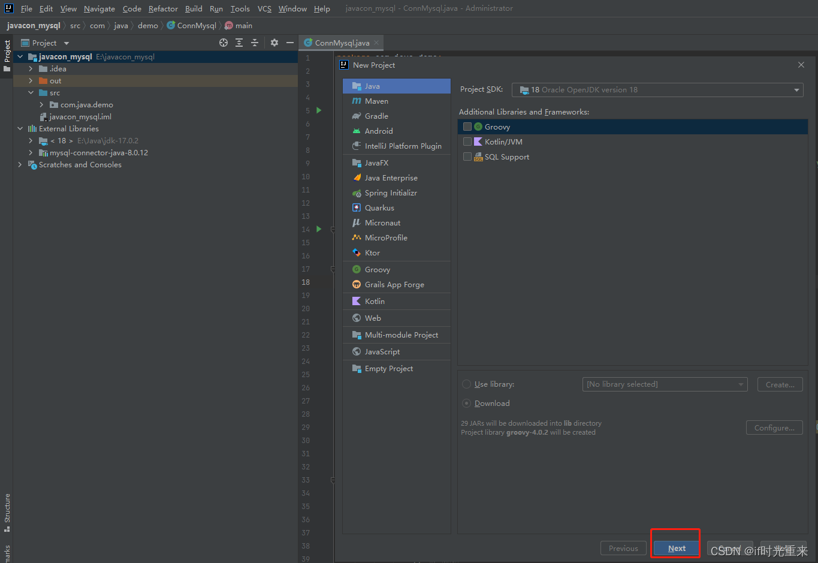Screen dimensions: 818x563
Task: Open the File menu
Action: [x=26, y=9]
